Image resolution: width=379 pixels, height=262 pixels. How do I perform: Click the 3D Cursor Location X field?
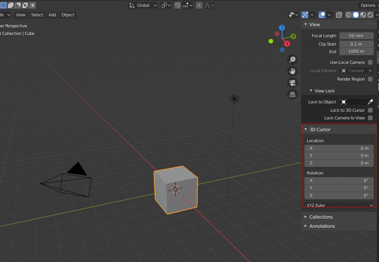tap(339, 148)
